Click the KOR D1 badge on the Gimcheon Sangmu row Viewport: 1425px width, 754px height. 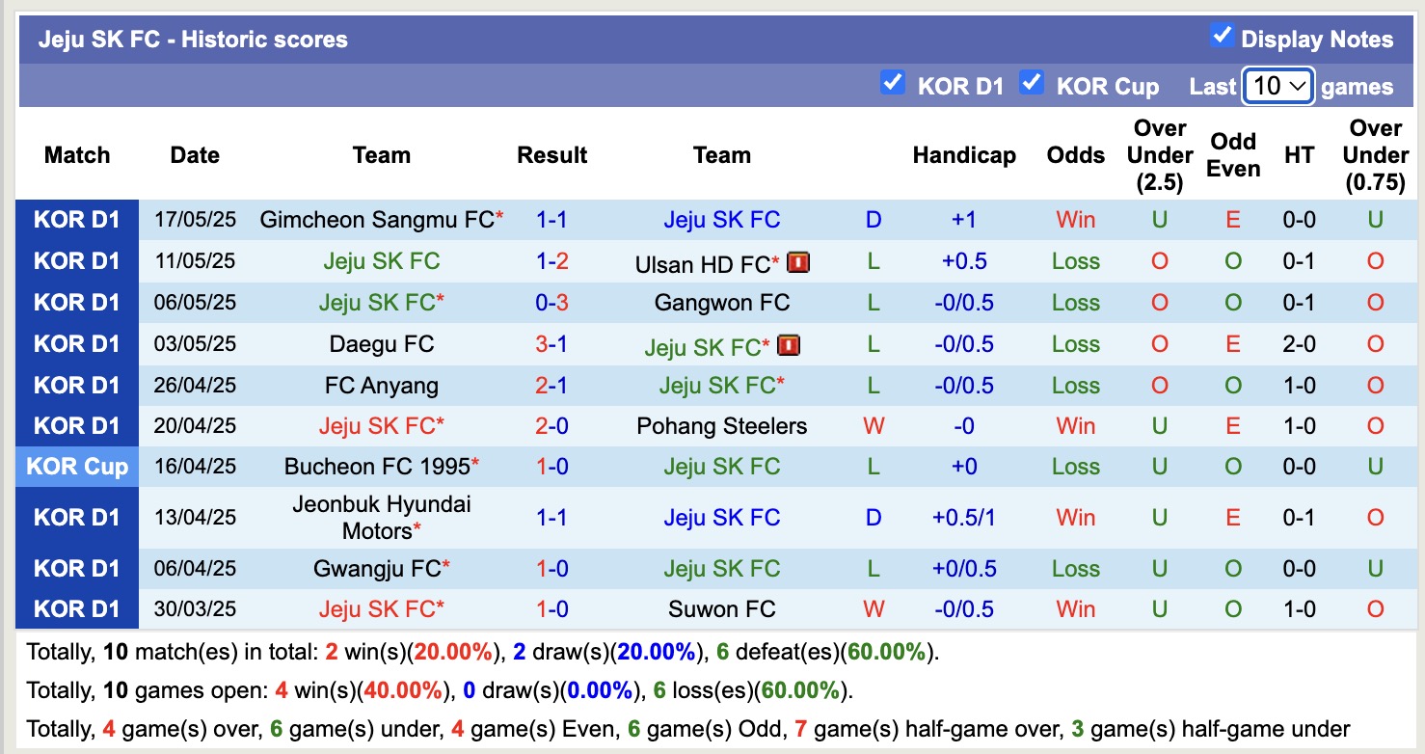(x=76, y=219)
